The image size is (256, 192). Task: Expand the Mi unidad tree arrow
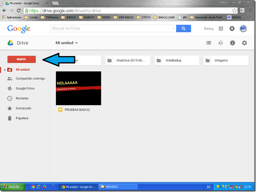5,70
